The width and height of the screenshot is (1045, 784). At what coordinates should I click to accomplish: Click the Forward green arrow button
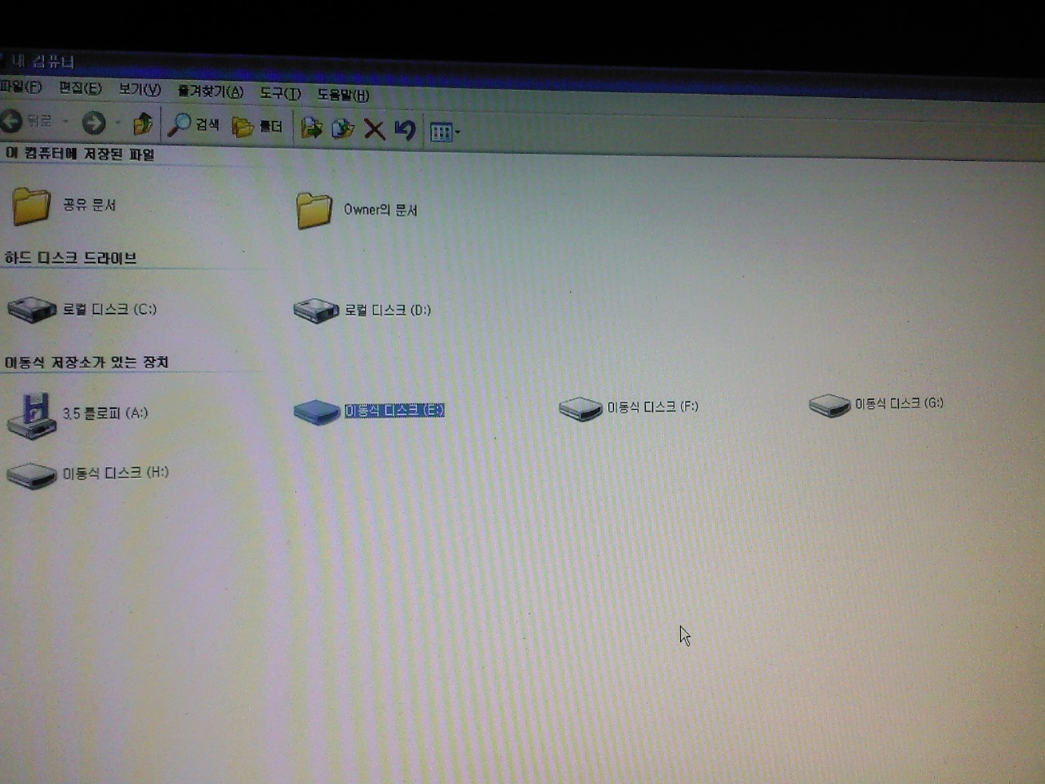coord(94,123)
